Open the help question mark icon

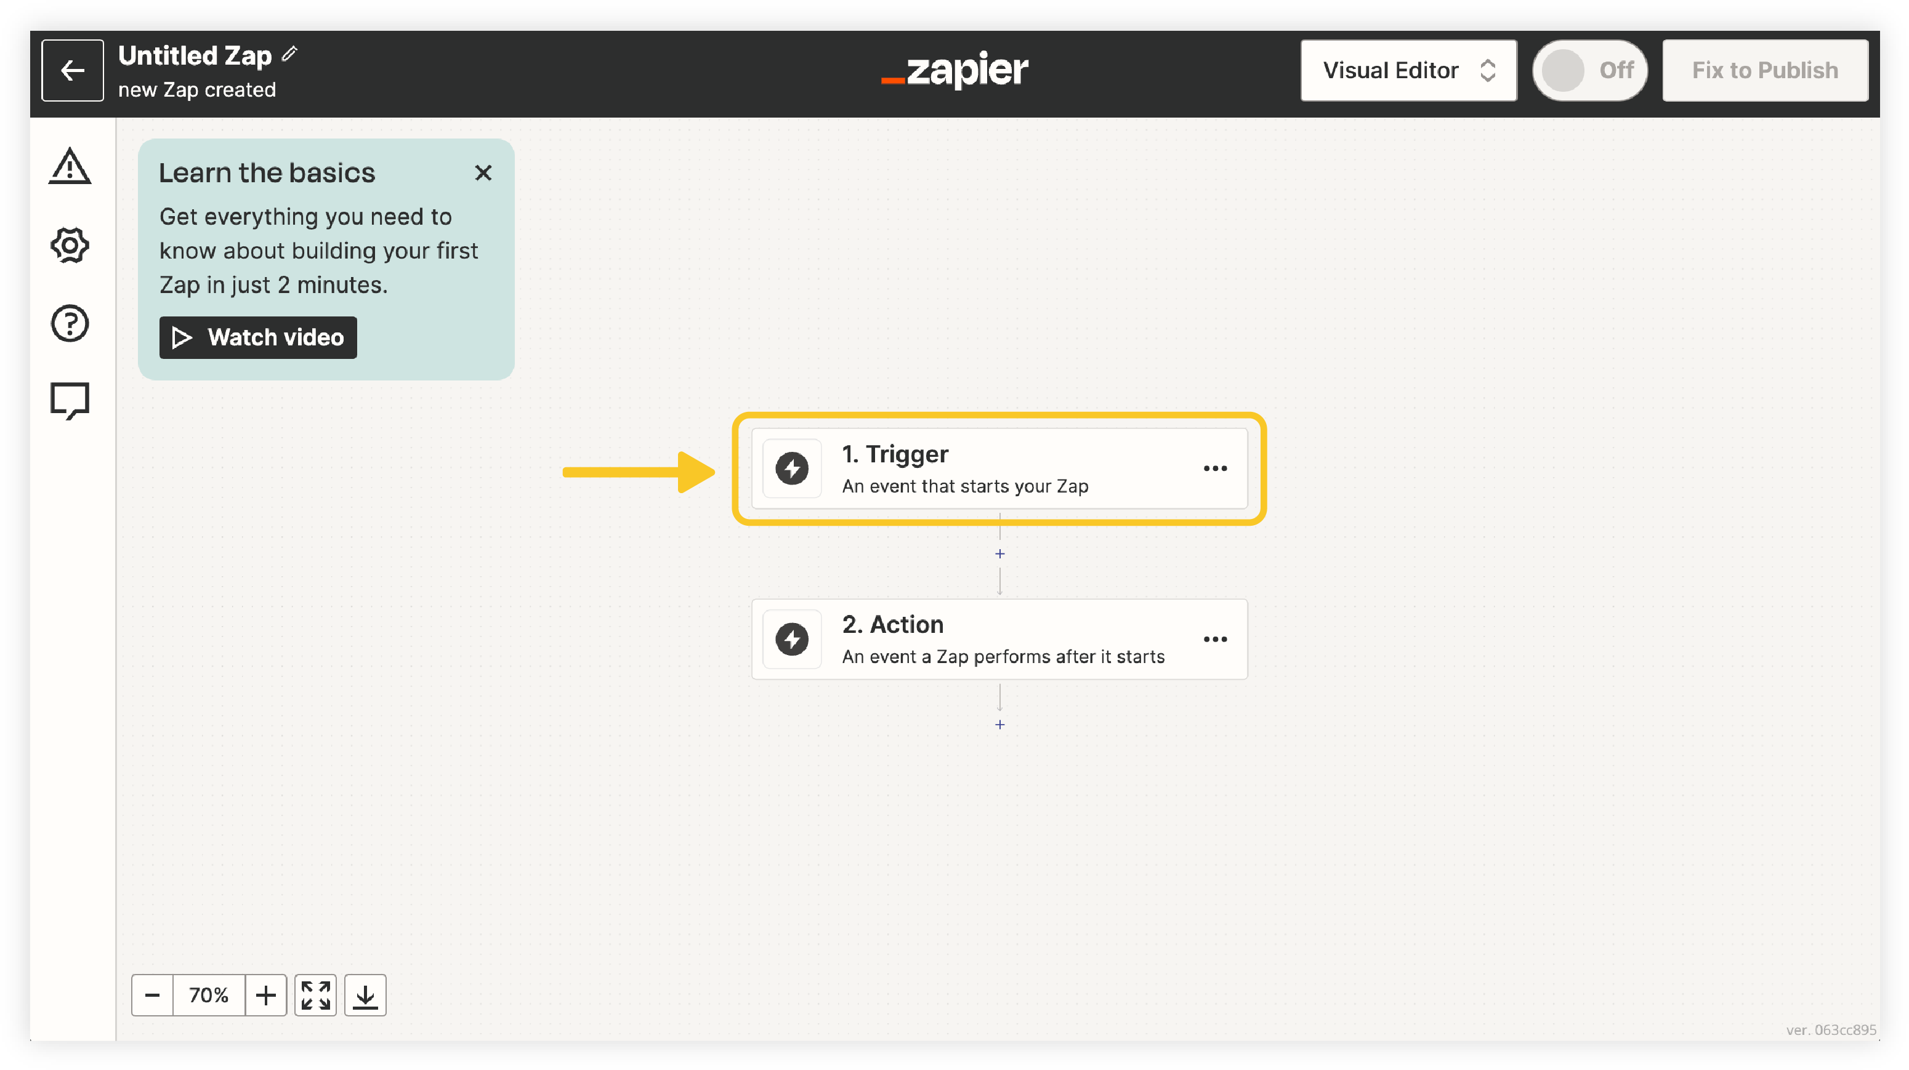(x=70, y=323)
